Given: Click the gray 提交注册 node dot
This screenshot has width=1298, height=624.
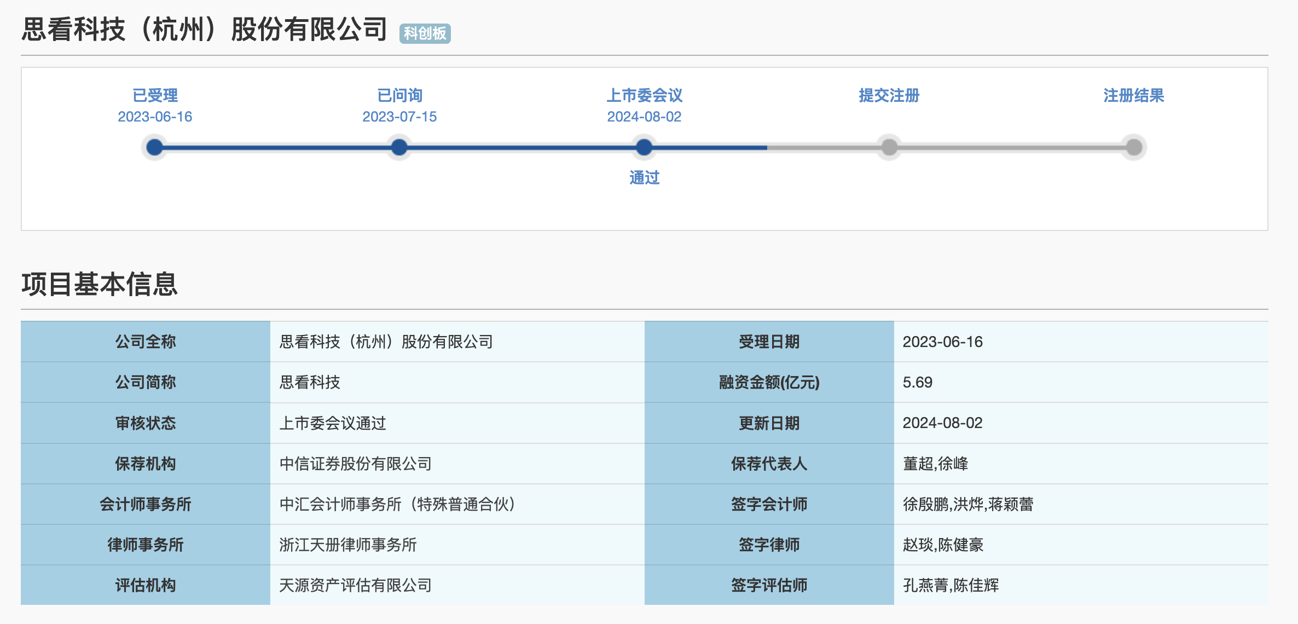Looking at the screenshot, I should tap(889, 147).
